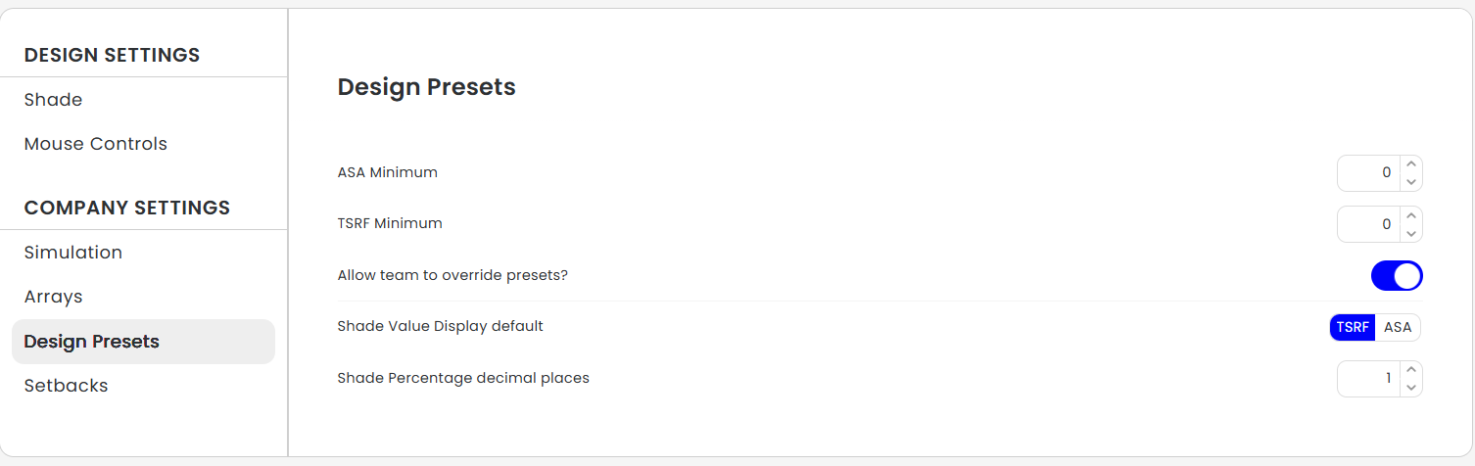
Task: Toggle Allow team to override presets switch
Action: tap(1396, 276)
